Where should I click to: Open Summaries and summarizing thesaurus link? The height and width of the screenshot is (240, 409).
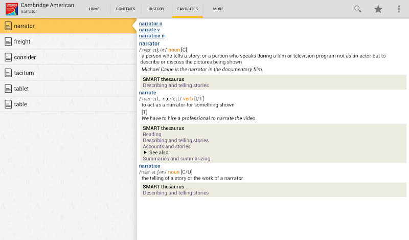pos(176,159)
